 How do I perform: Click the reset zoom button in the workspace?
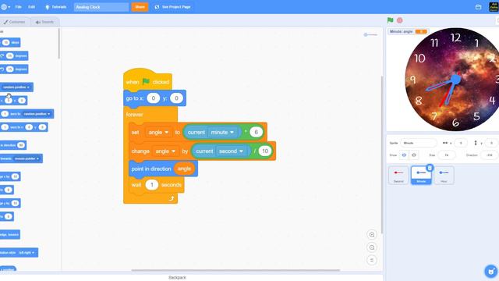[x=372, y=260]
